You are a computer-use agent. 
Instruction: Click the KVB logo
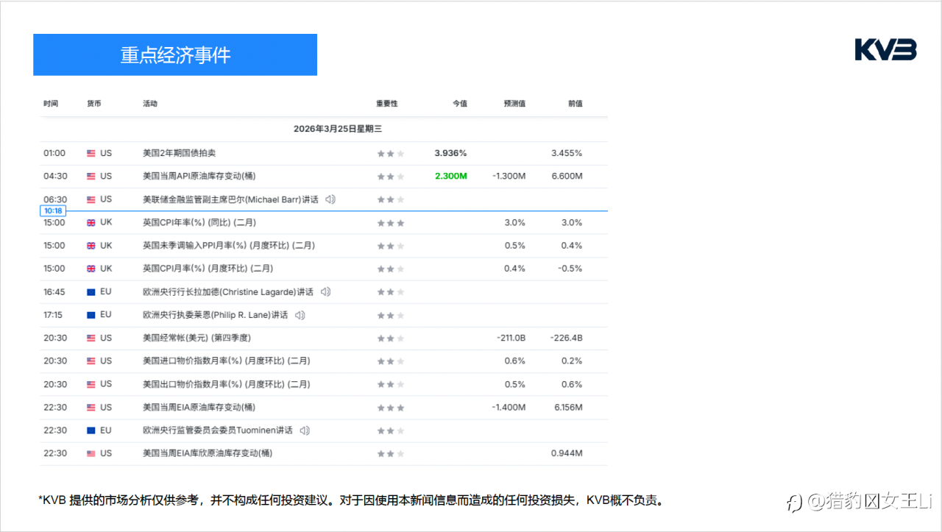coord(885,50)
